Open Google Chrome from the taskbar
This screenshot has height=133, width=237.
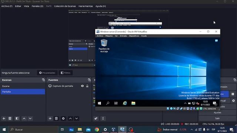[x=97, y=130]
